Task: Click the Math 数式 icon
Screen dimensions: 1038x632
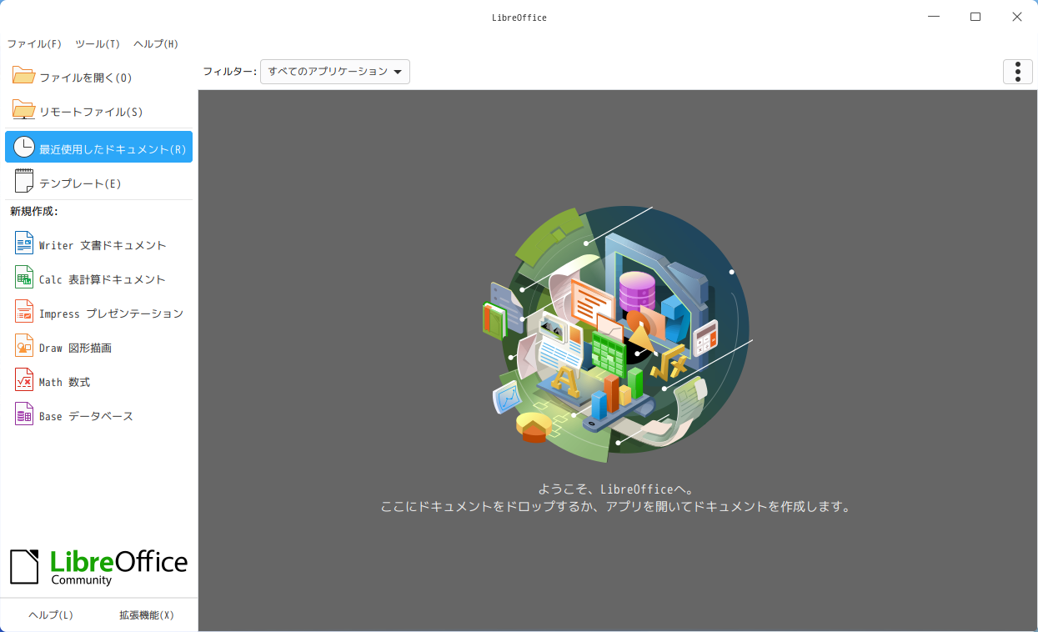Action: coord(24,381)
